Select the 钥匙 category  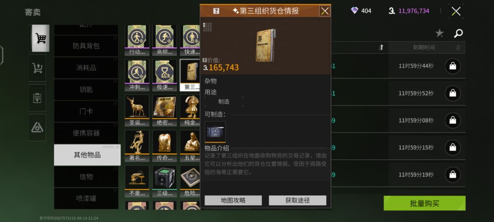86,90
